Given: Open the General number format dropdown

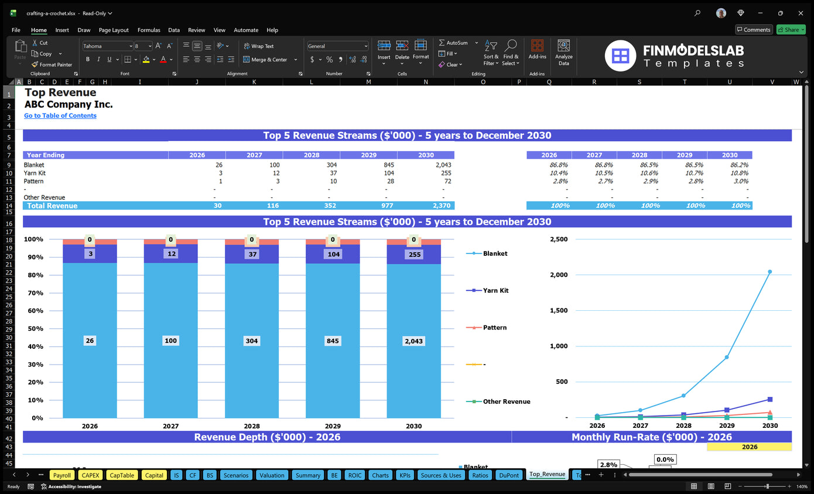Looking at the screenshot, I should (x=367, y=45).
